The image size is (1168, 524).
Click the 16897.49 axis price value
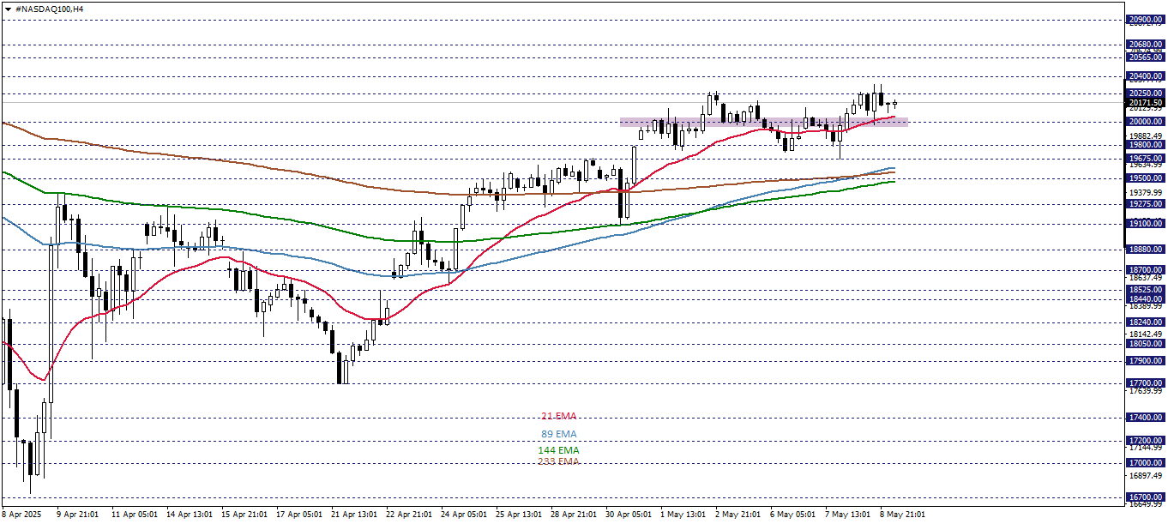point(1146,476)
